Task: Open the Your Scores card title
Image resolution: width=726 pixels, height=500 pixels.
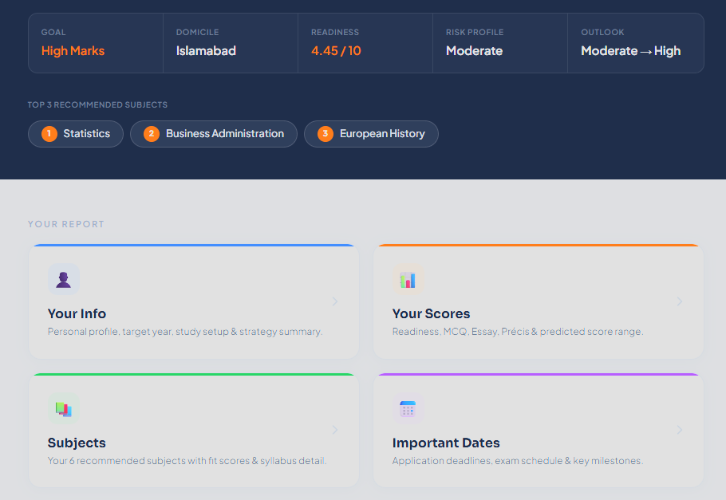Action: (431, 313)
